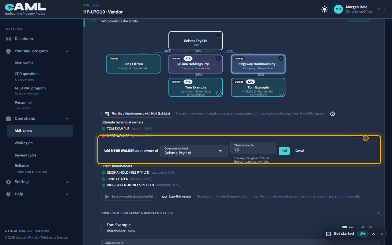Viewport: 392px width, 245px height.
Task: Click the help icon after ASIC register text
Action: 333,114
